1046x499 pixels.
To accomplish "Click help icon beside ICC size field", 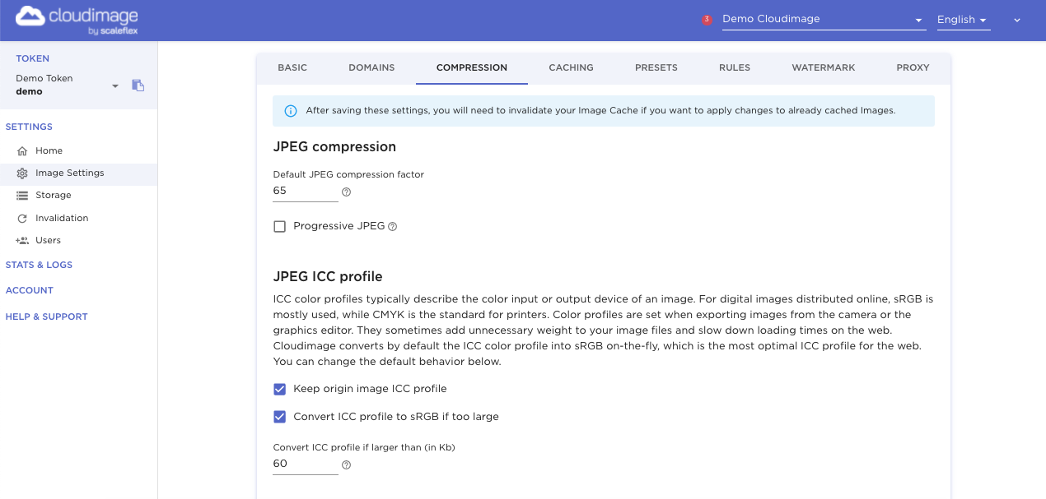I will coord(346,464).
